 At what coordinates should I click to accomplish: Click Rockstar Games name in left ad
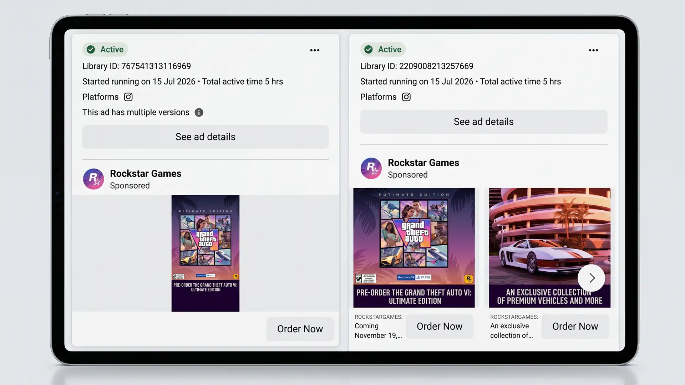tap(146, 174)
